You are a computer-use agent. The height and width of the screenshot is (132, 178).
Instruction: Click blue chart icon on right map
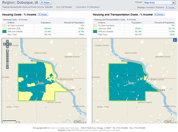click(175, 40)
